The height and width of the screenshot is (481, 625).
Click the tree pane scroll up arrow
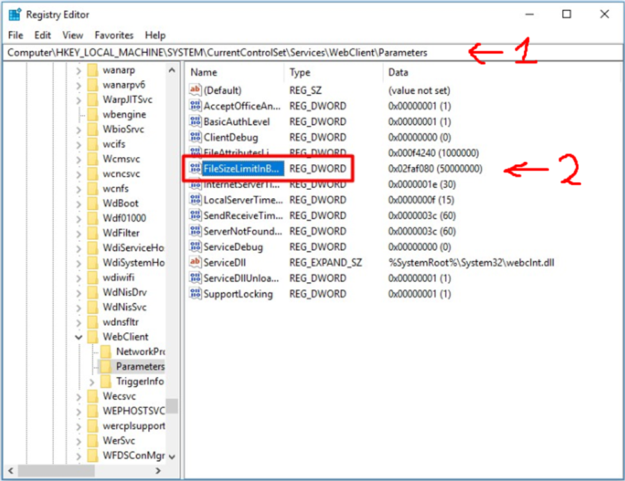tap(172, 70)
